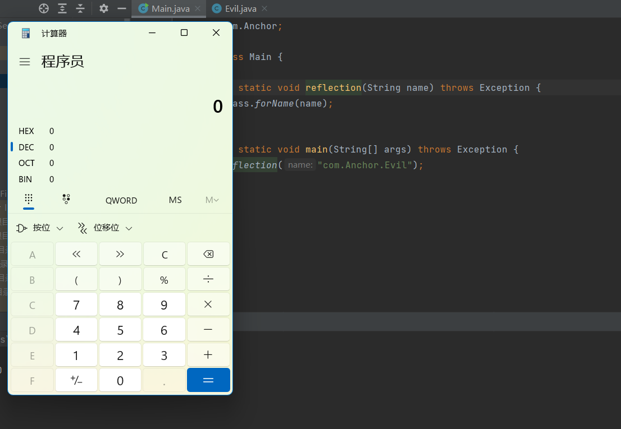Select the full keypad view icon

coord(29,199)
